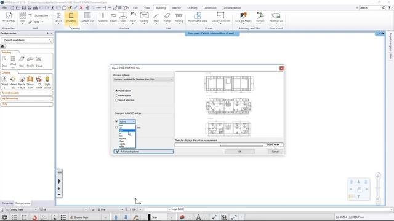This screenshot has width=394, height=221.
Task: Go up one floor with blue arrow
Action: [x=116, y=217]
